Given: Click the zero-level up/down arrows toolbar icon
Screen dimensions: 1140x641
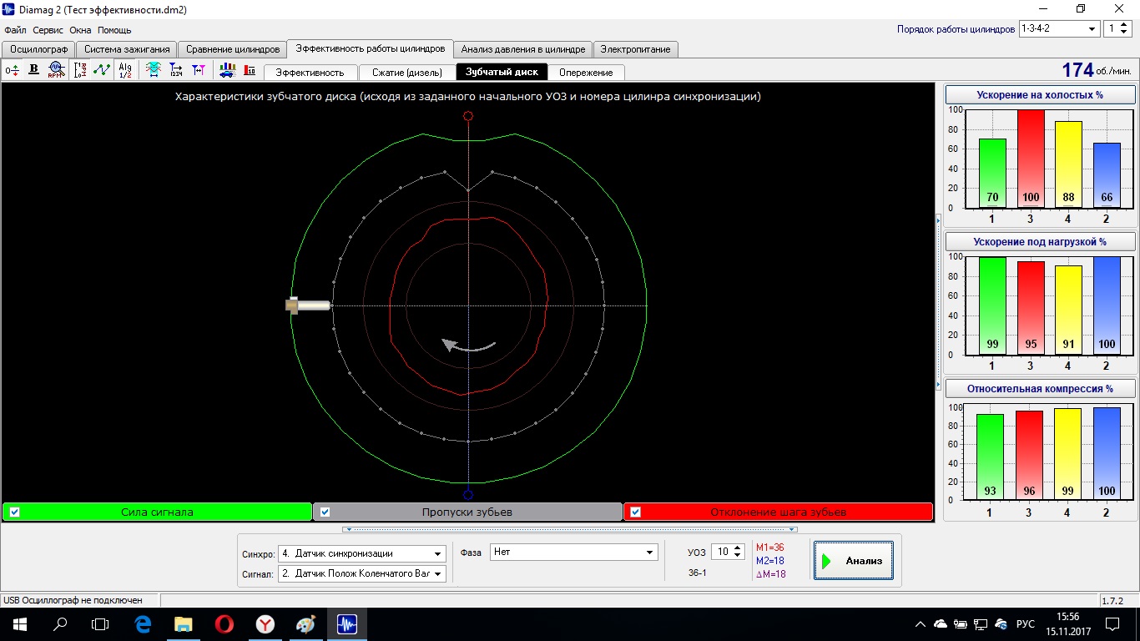Looking at the screenshot, I should 12,70.
